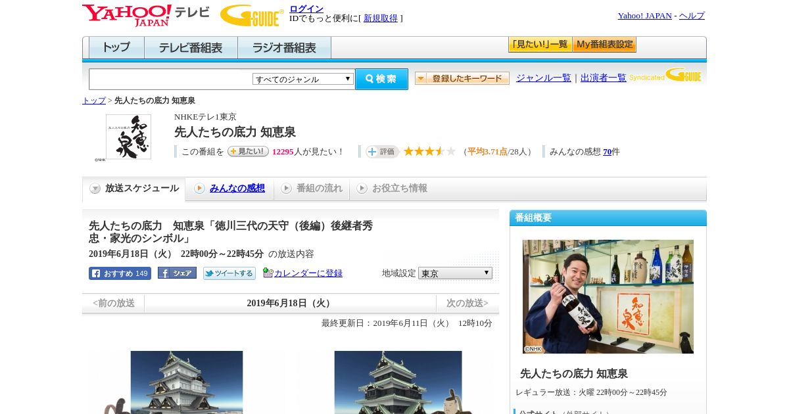This screenshot has height=414, width=789.
Task: Focus the program search input field
Action: (x=171, y=79)
